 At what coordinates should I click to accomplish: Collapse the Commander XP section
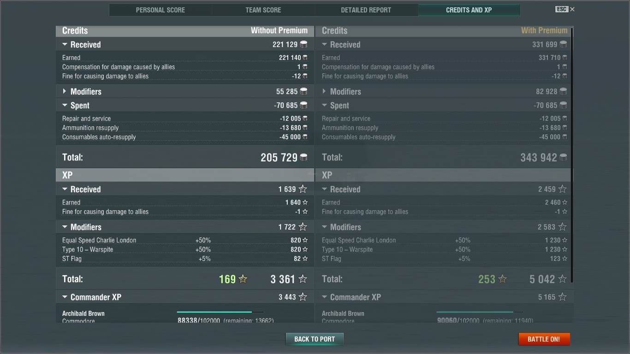click(65, 297)
